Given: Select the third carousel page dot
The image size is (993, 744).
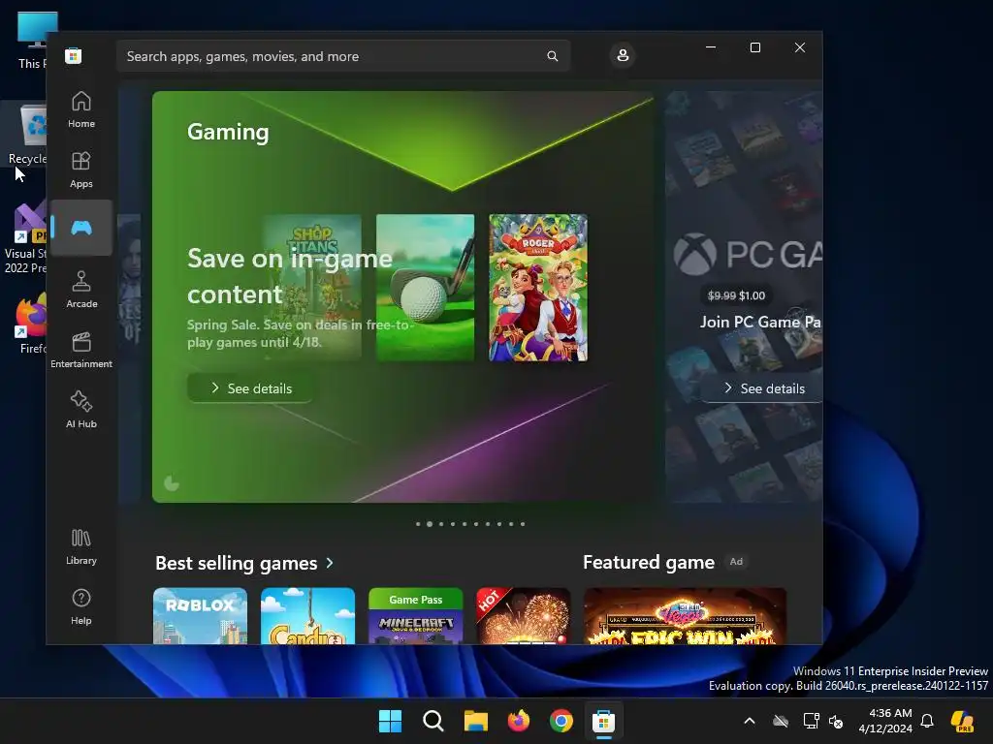Looking at the screenshot, I should (441, 524).
